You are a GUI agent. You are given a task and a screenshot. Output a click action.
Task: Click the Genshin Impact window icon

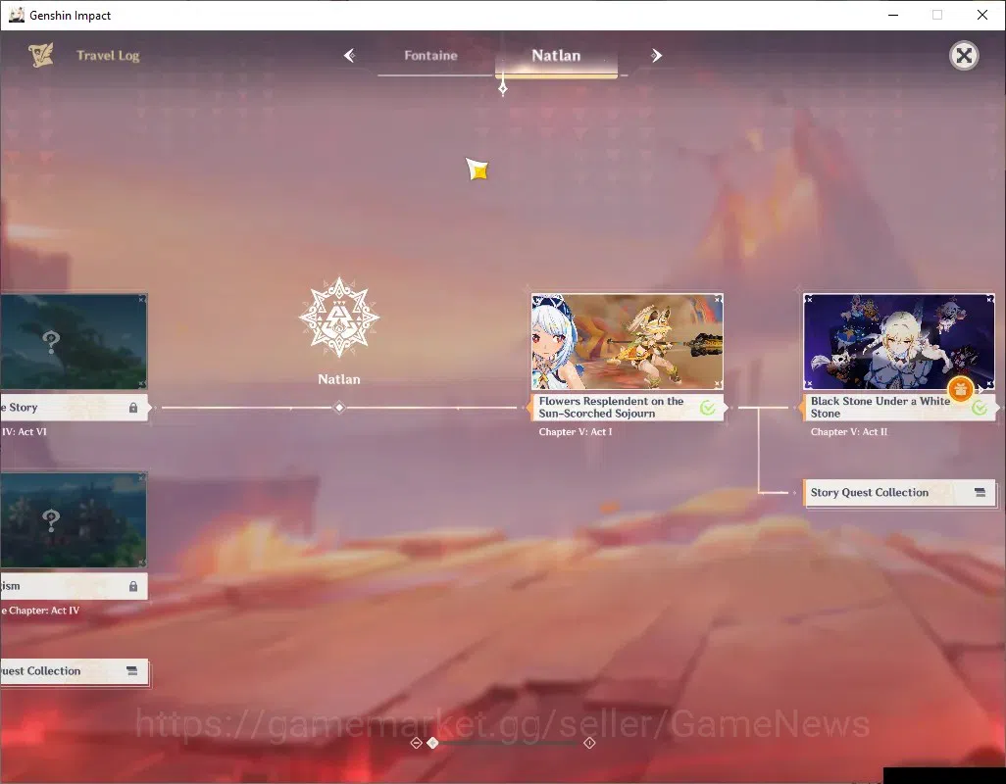click(17, 15)
